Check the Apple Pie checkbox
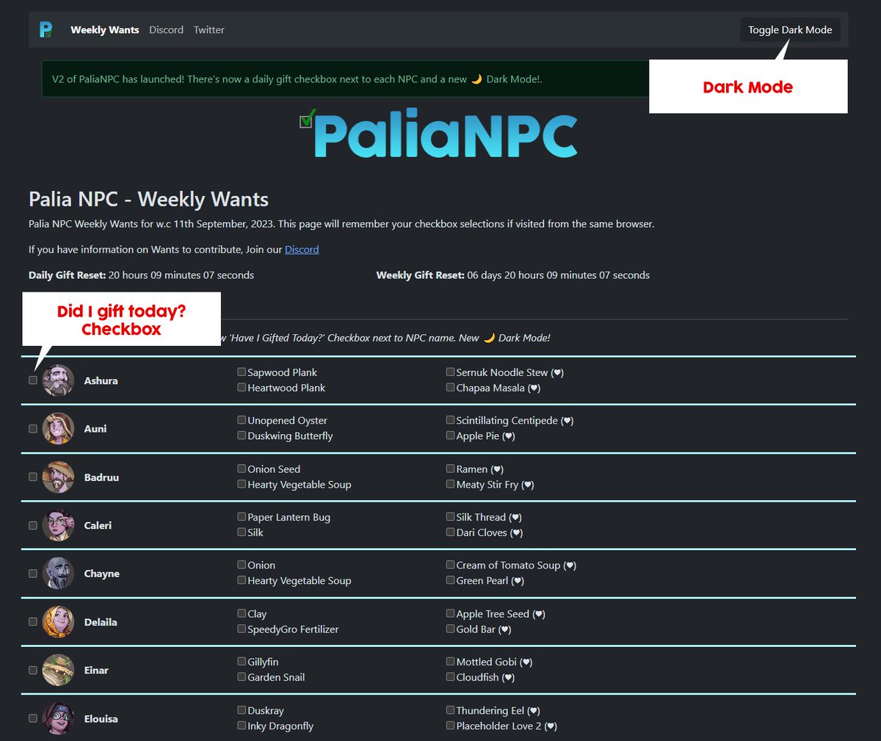 450,435
